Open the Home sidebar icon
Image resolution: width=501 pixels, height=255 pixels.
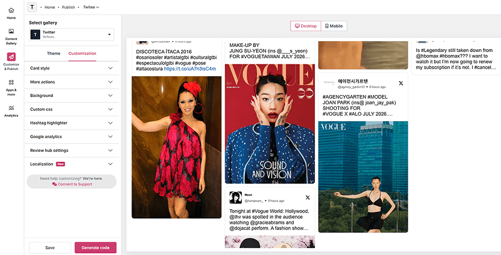coord(11,11)
